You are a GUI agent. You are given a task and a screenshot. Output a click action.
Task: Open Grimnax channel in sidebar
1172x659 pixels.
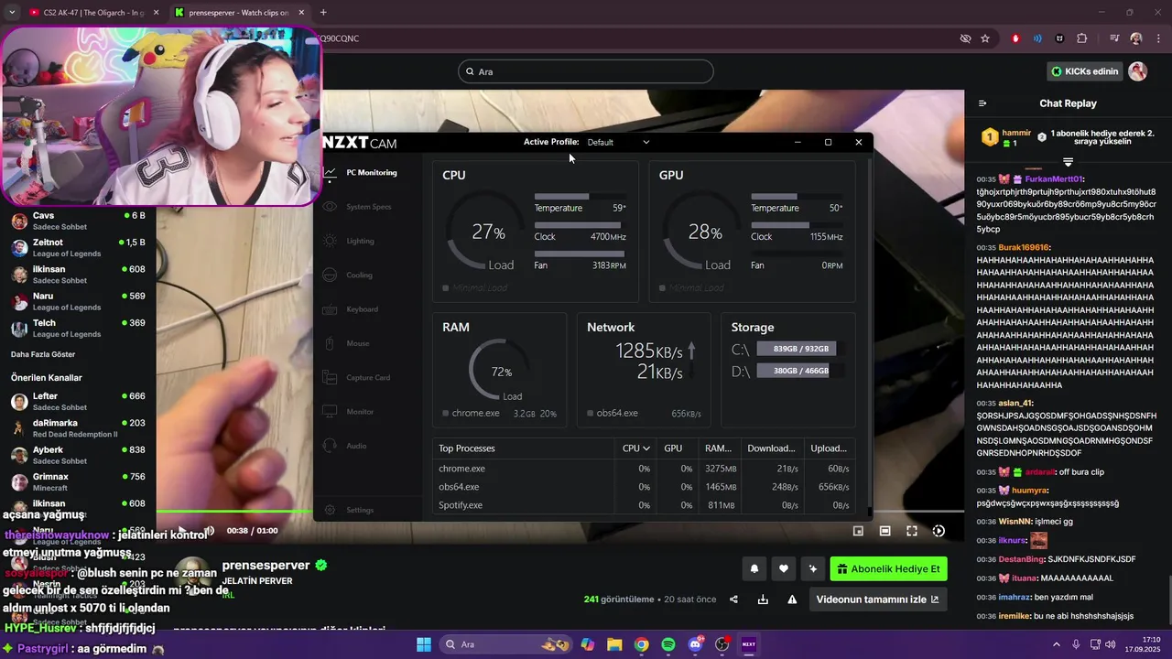[x=78, y=481]
